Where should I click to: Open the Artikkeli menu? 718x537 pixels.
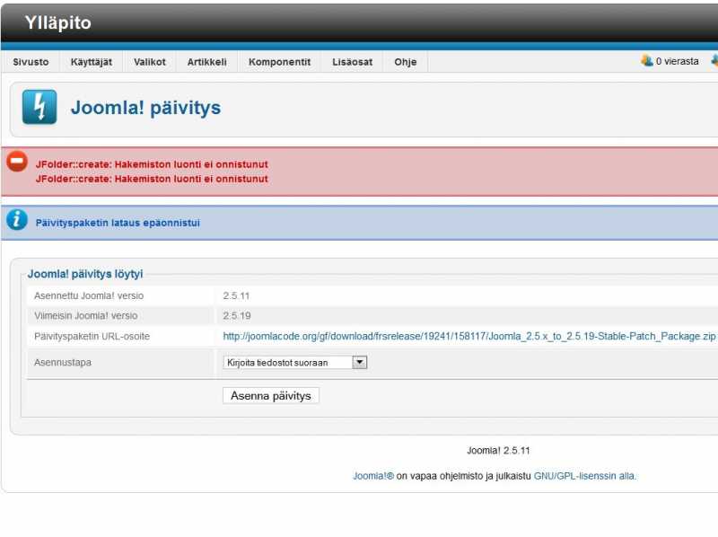pos(206,62)
